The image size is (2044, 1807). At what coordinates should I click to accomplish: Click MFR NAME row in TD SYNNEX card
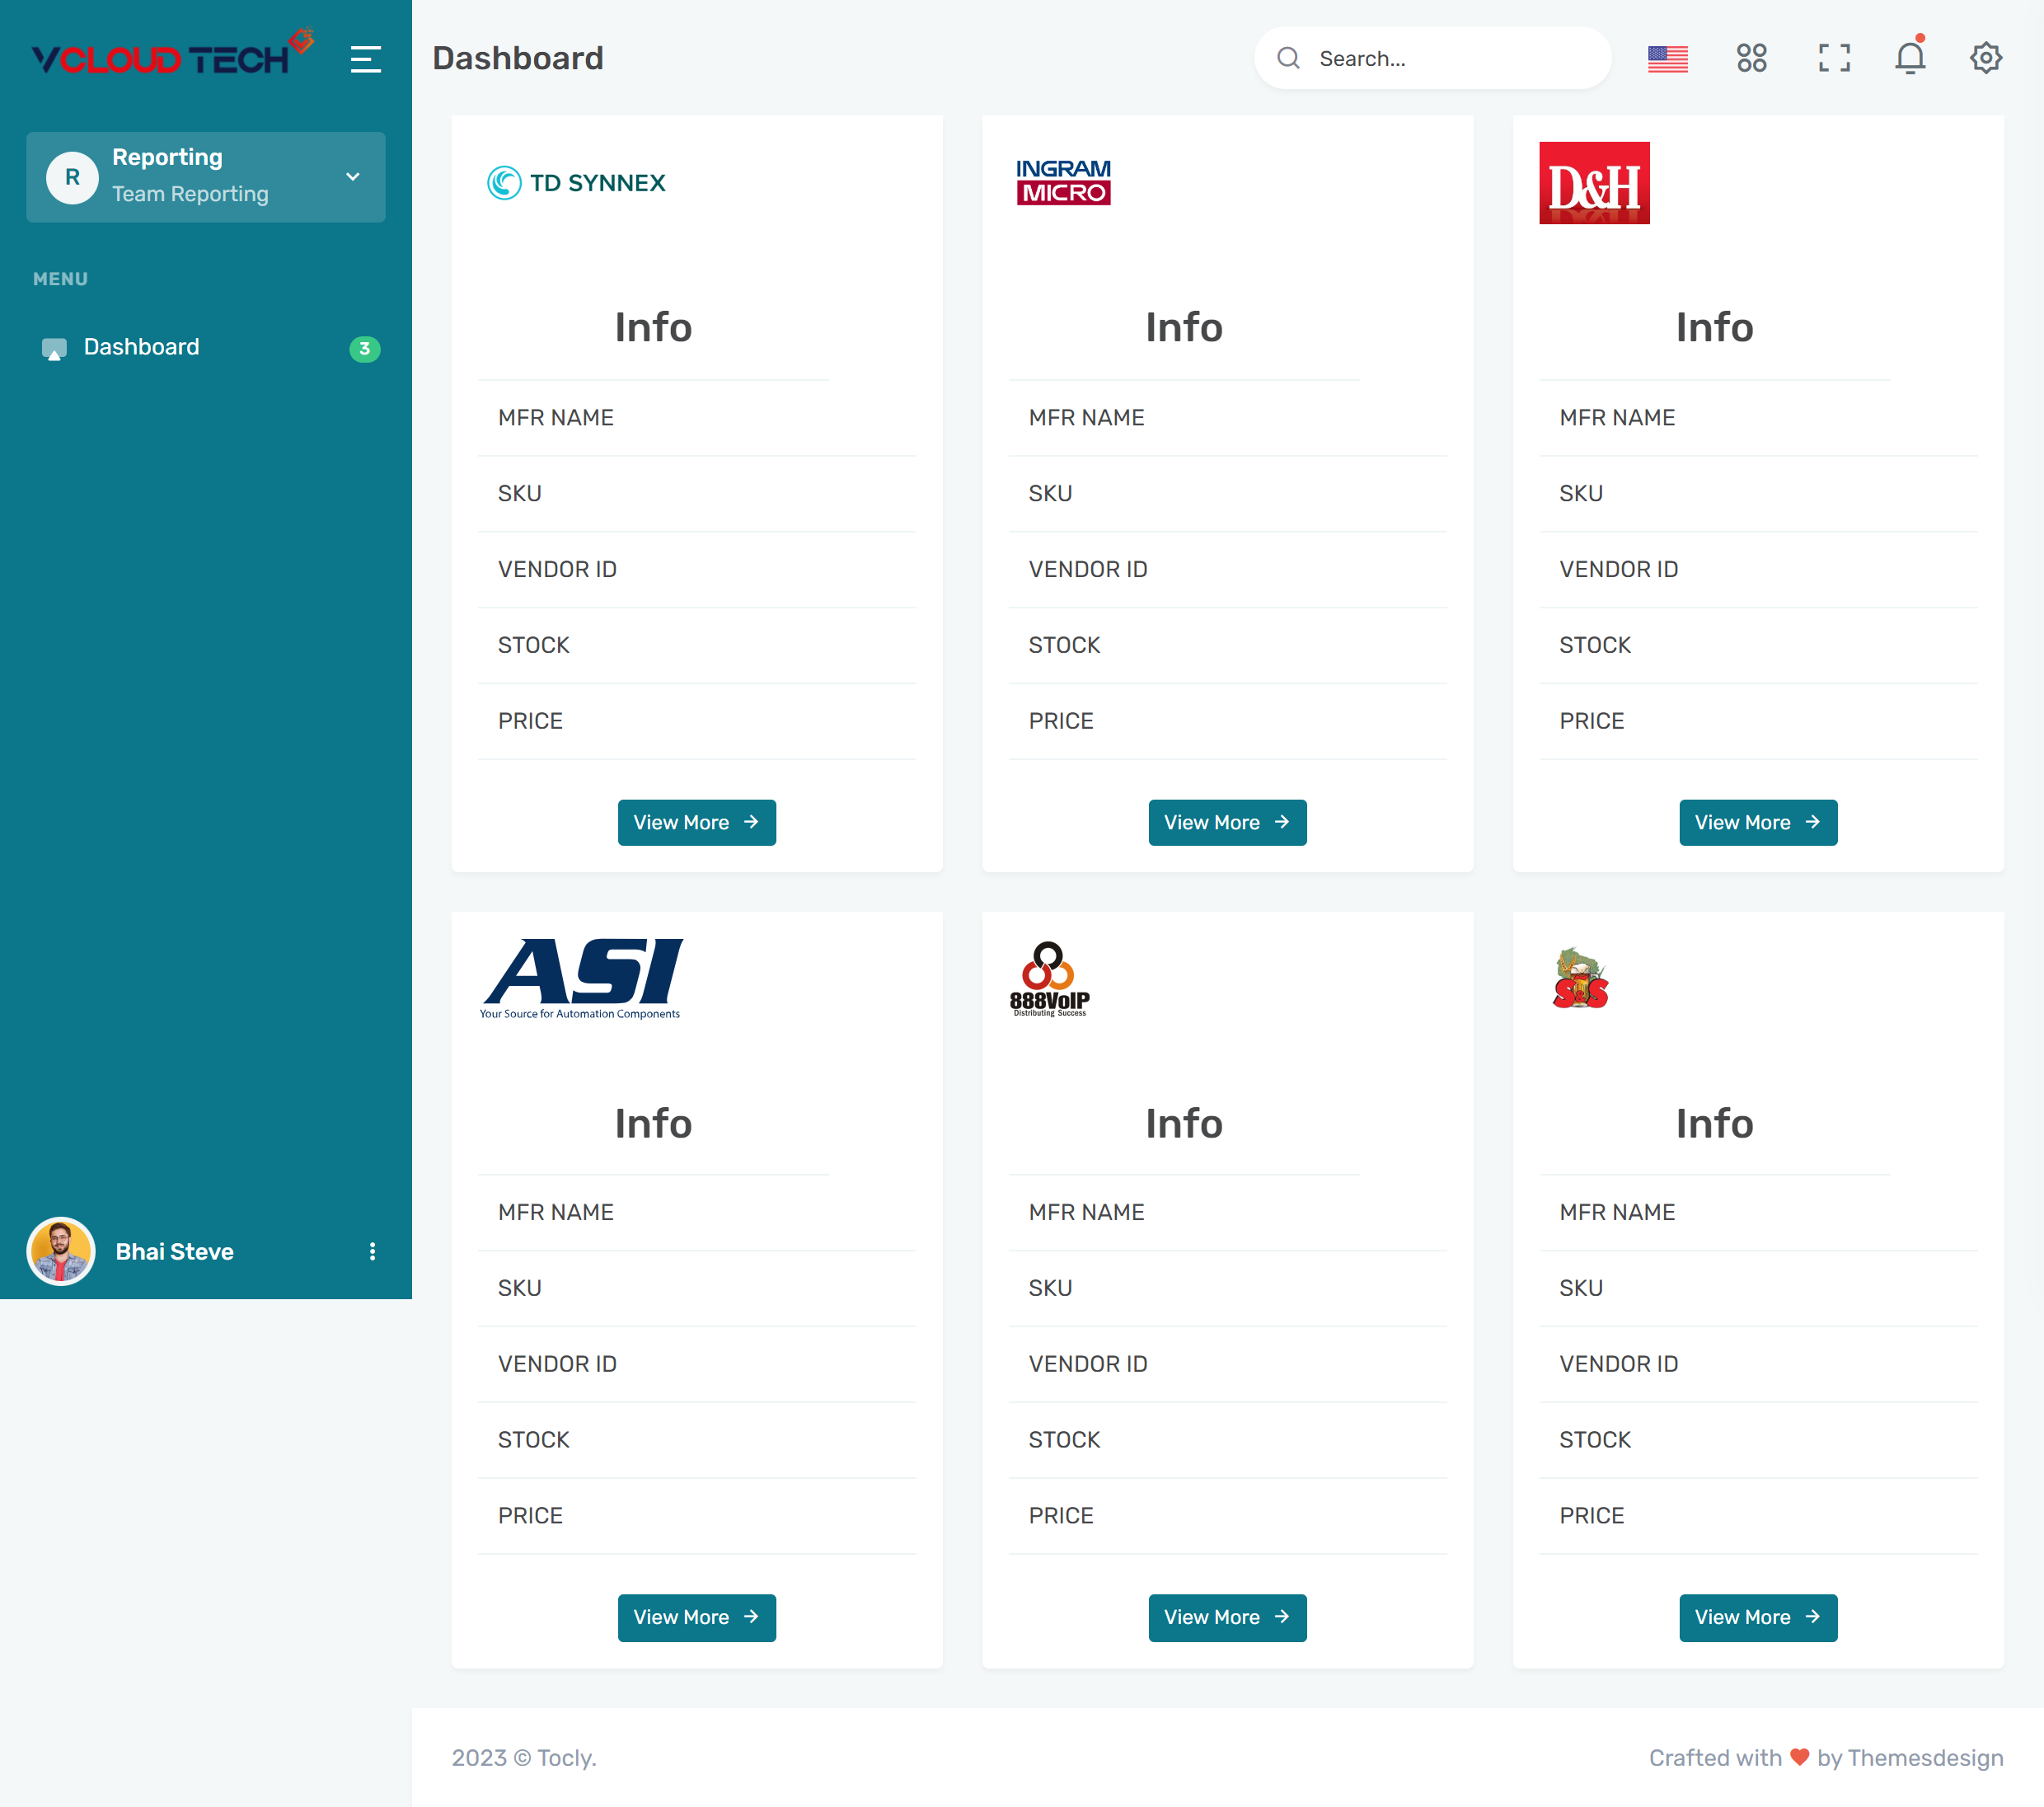(697, 418)
